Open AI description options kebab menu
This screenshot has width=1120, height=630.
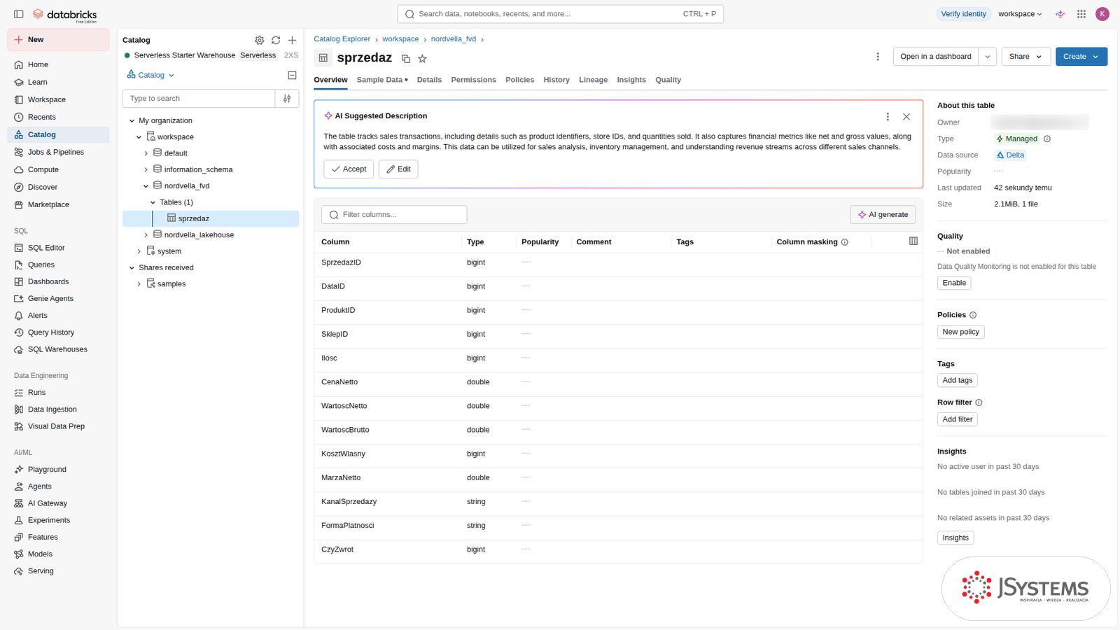pos(888,117)
